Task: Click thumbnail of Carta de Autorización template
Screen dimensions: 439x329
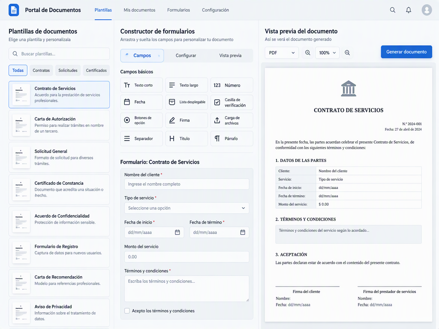Action: point(21,125)
